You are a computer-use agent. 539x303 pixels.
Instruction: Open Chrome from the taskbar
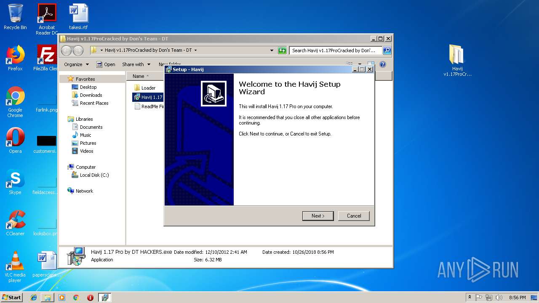(76, 297)
